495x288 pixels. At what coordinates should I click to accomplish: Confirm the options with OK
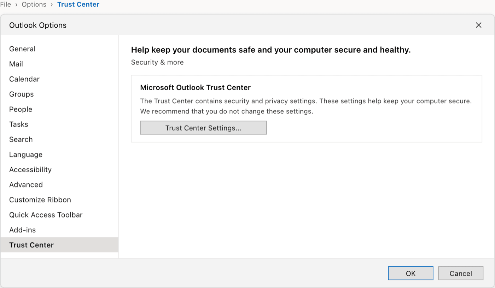[x=410, y=273]
